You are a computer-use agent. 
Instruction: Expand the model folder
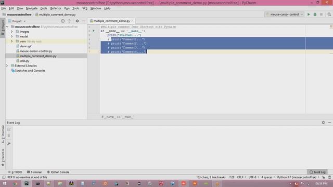pyautogui.click(x=12, y=36)
